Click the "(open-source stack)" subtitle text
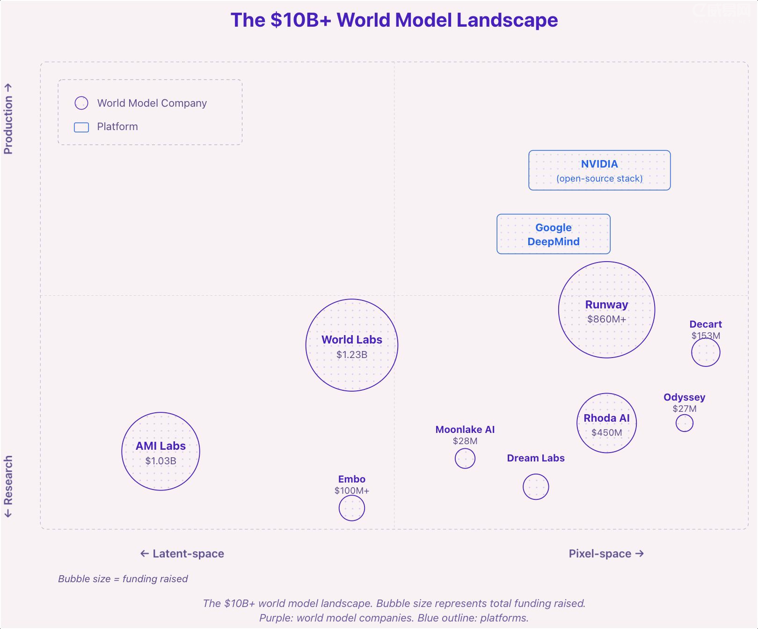This screenshot has width=758, height=629. click(599, 178)
